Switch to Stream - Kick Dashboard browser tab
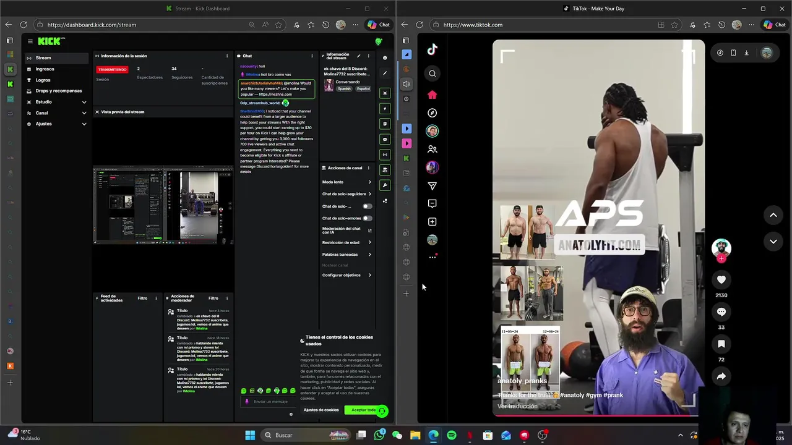This screenshot has height=445, width=792. (x=198, y=9)
